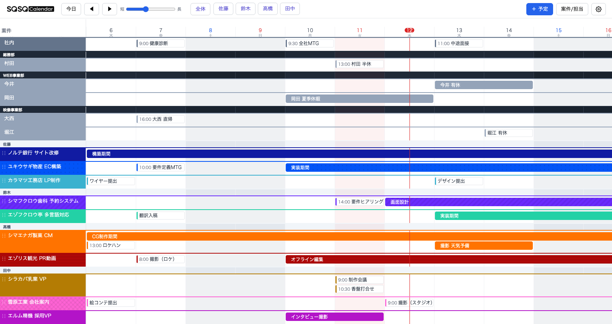Adjust the 短–長 display range slider
The width and height of the screenshot is (612, 324).
pos(151,9)
